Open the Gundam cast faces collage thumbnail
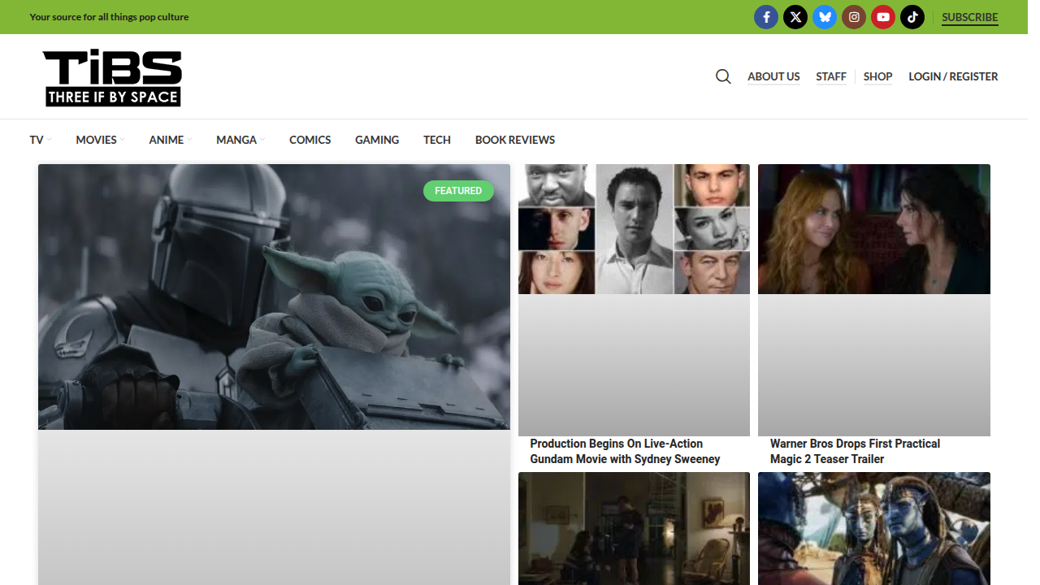Viewport: 1040px width, 585px height. click(x=634, y=229)
